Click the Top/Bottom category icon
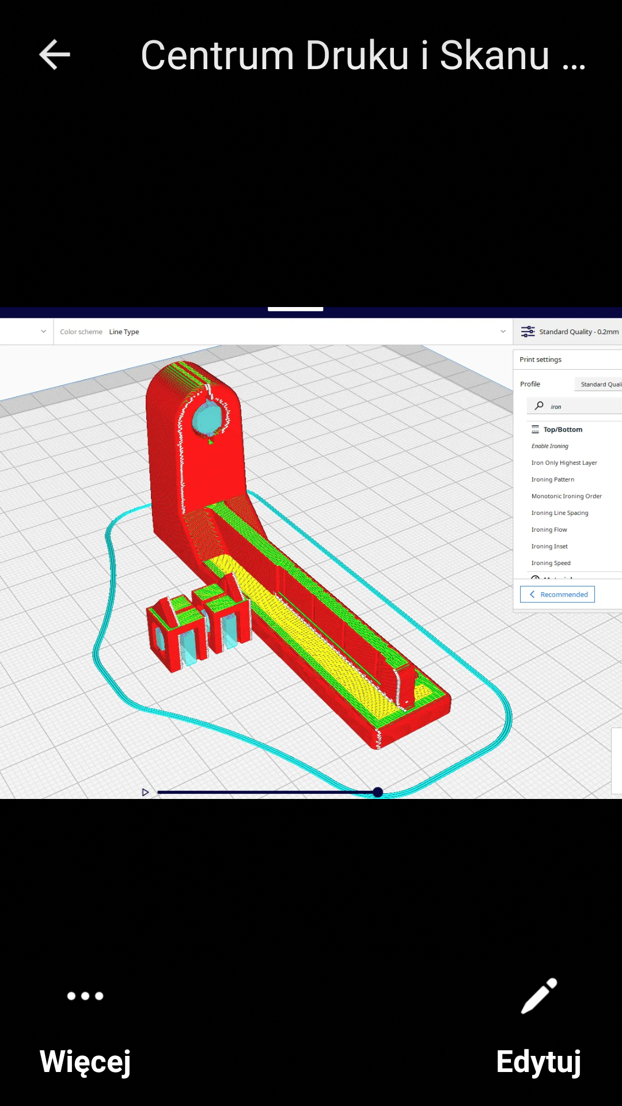622x1106 pixels. click(535, 430)
